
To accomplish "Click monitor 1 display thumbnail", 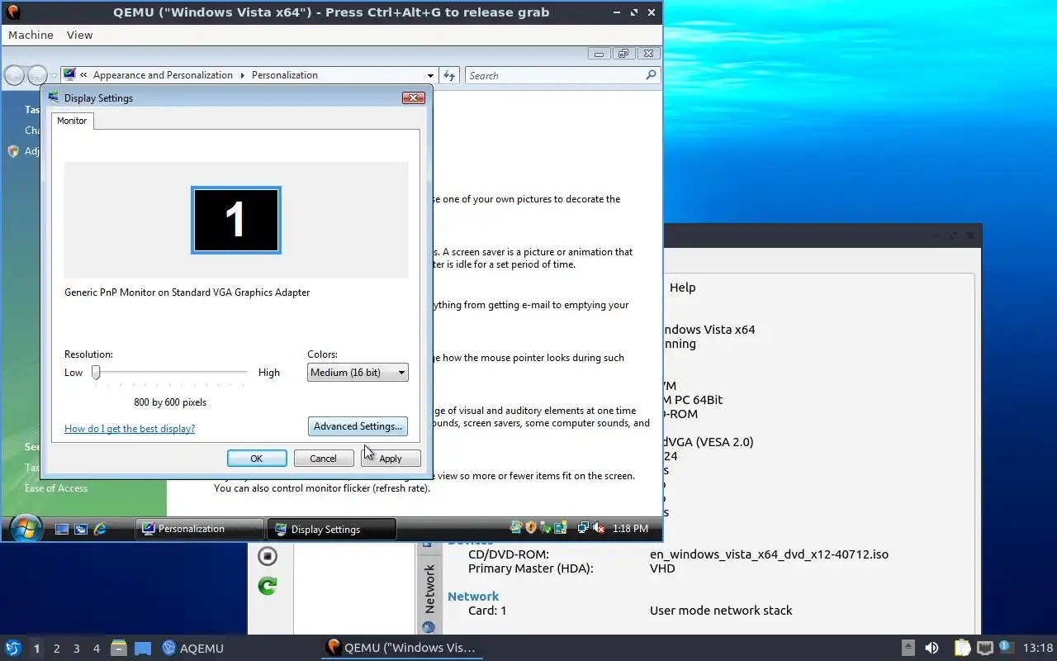I will 236,220.
